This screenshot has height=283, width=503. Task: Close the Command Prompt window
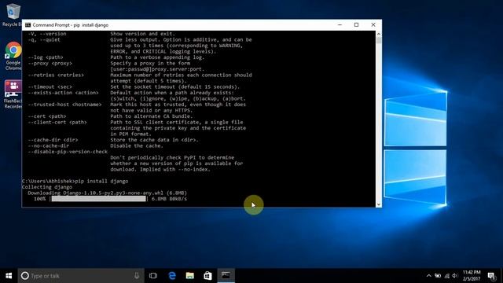[373, 25]
